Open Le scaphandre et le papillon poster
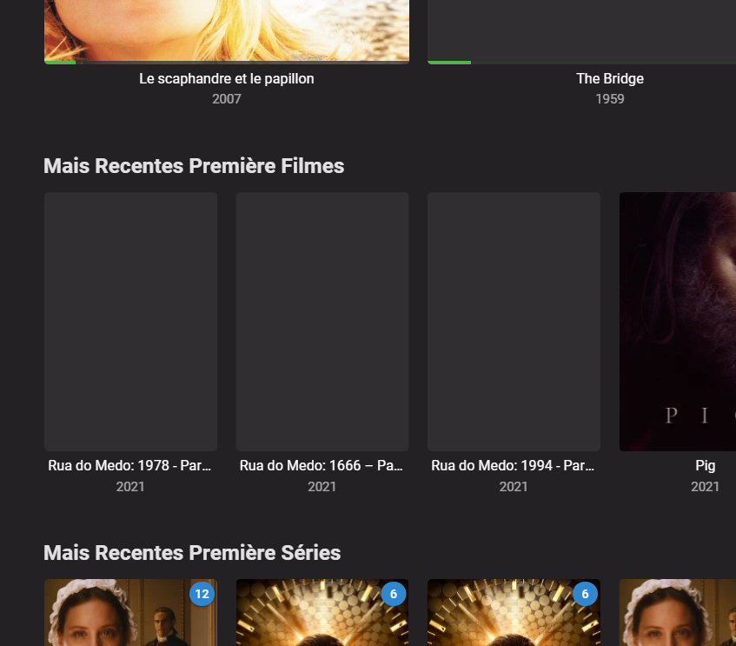The height and width of the screenshot is (646, 736). point(227,30)
